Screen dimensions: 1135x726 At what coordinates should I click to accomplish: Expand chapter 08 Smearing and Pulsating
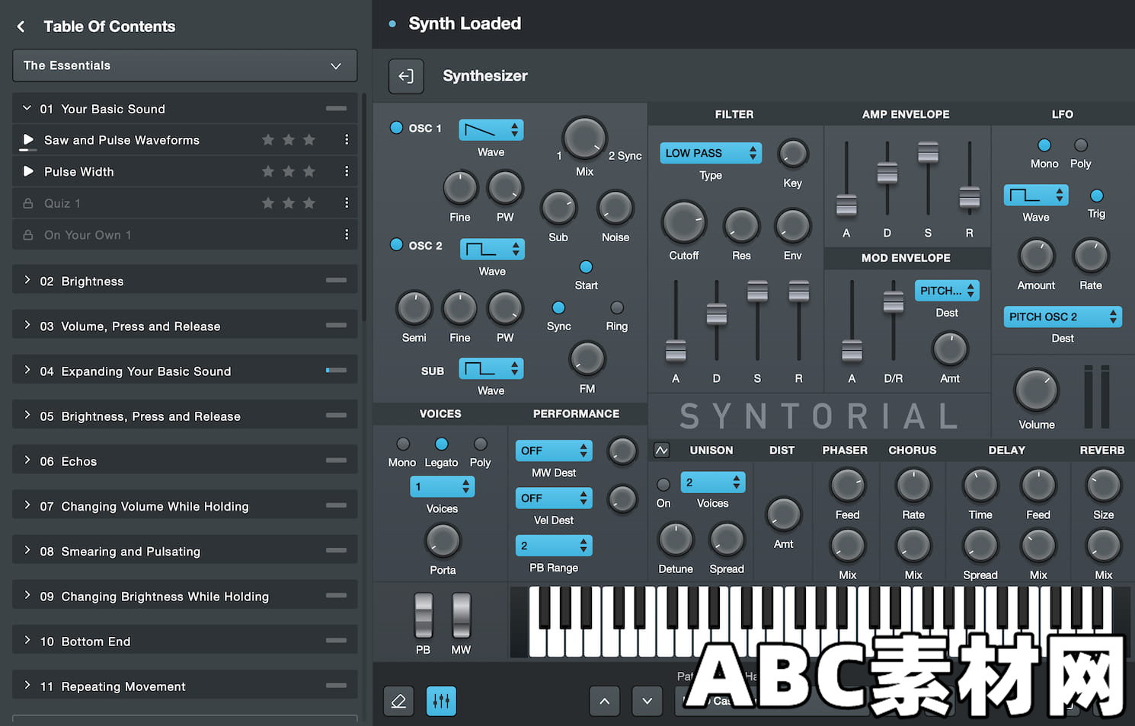(x=185, y=551)
